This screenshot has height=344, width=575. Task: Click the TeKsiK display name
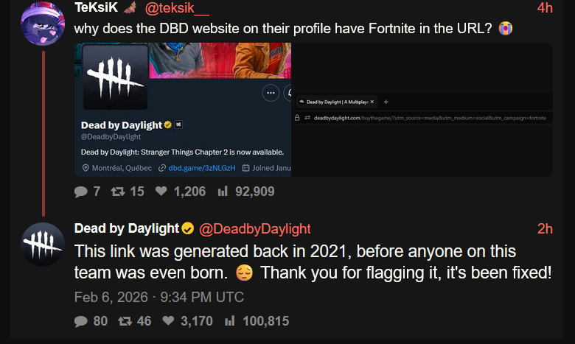point(96,7)
